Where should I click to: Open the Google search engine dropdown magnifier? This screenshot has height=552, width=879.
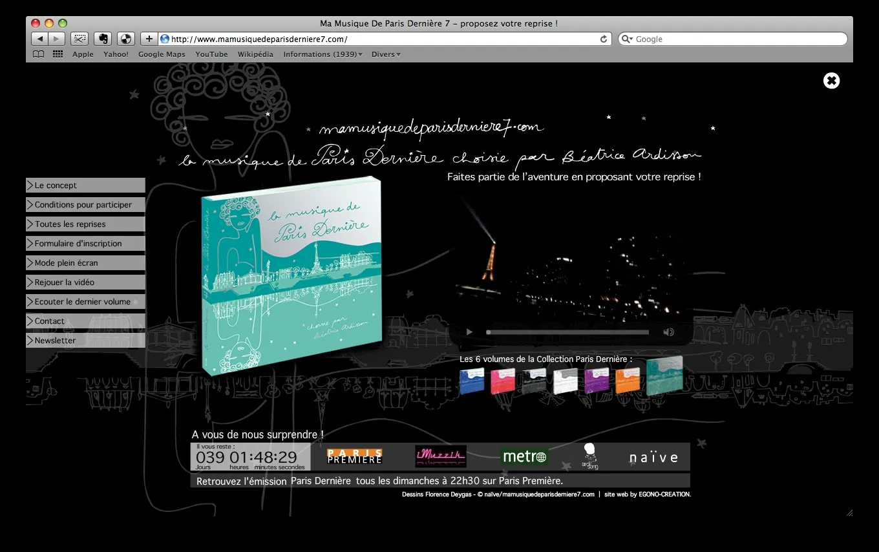click(626, 39)
